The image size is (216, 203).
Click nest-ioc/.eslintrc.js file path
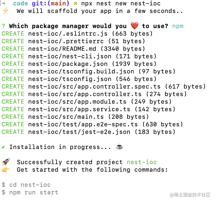(68, 34)
